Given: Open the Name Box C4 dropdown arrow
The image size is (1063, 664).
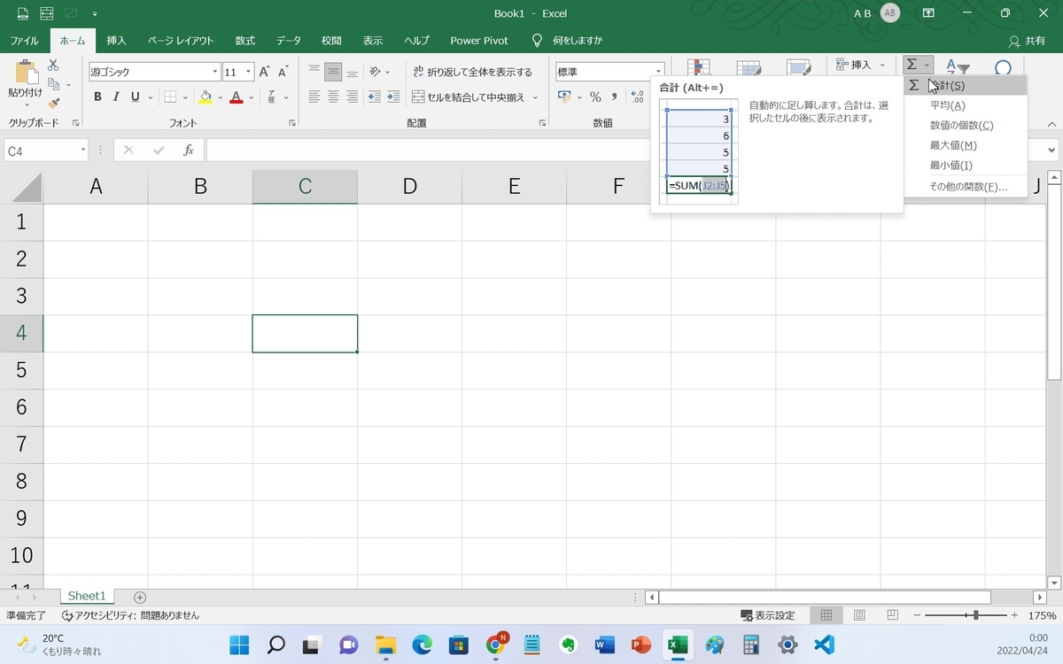Looking at the screenshot, I should point(82,151).
